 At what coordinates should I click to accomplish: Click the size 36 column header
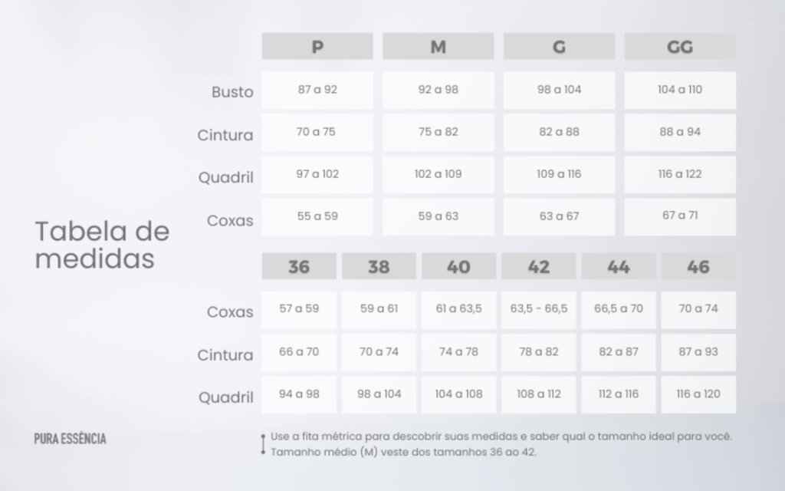click(x=299, y=266)
